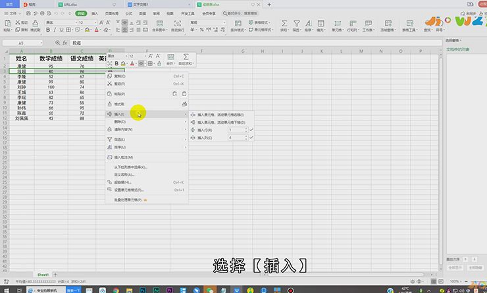Click the Conditional Formatting icon in the ribbon
Screen dimensions: 487x293
[238, 23]
